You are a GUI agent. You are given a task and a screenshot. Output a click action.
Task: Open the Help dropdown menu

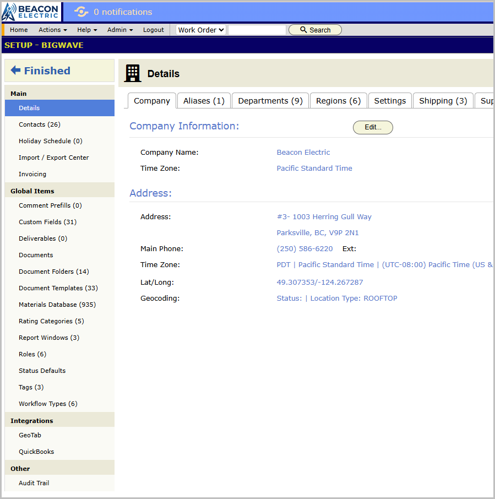(87, 30)
